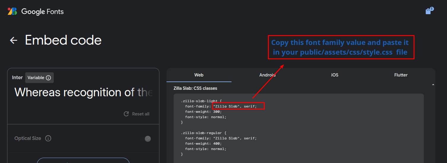Image resolution: width=447 pixels, height=163 pixels.
Task: Switch to the Android tab
Action: 267,75
